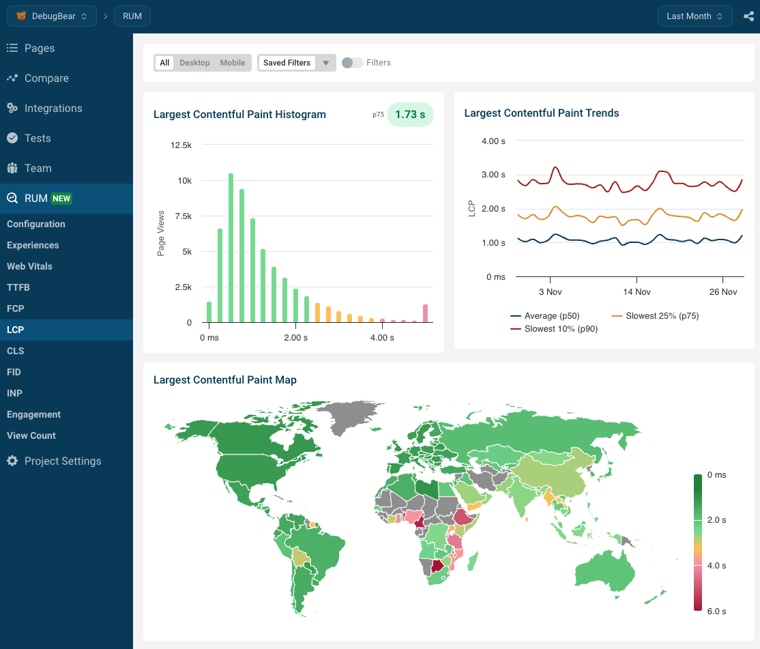
Task: Open Project Settings in the sidebar
Action: point(66,461)
